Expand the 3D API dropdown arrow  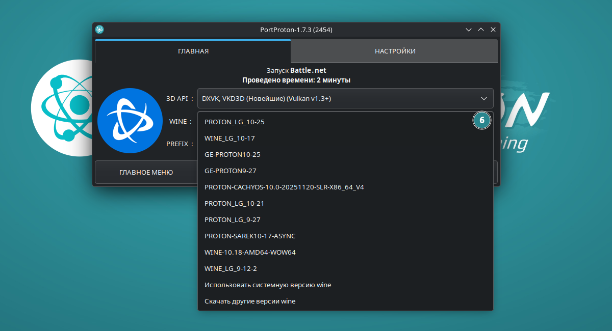(x=483, y=98)
